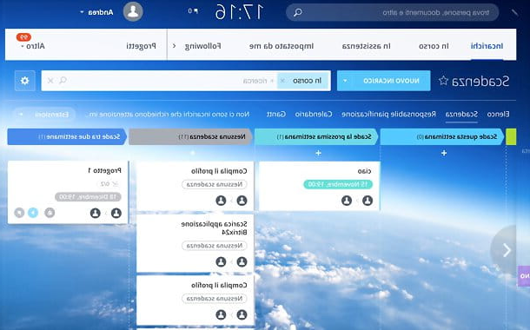The height and width of the screenshot is (330, 530).
Task: Click the NUOVO INCARICO button
Action: [391, 81]
